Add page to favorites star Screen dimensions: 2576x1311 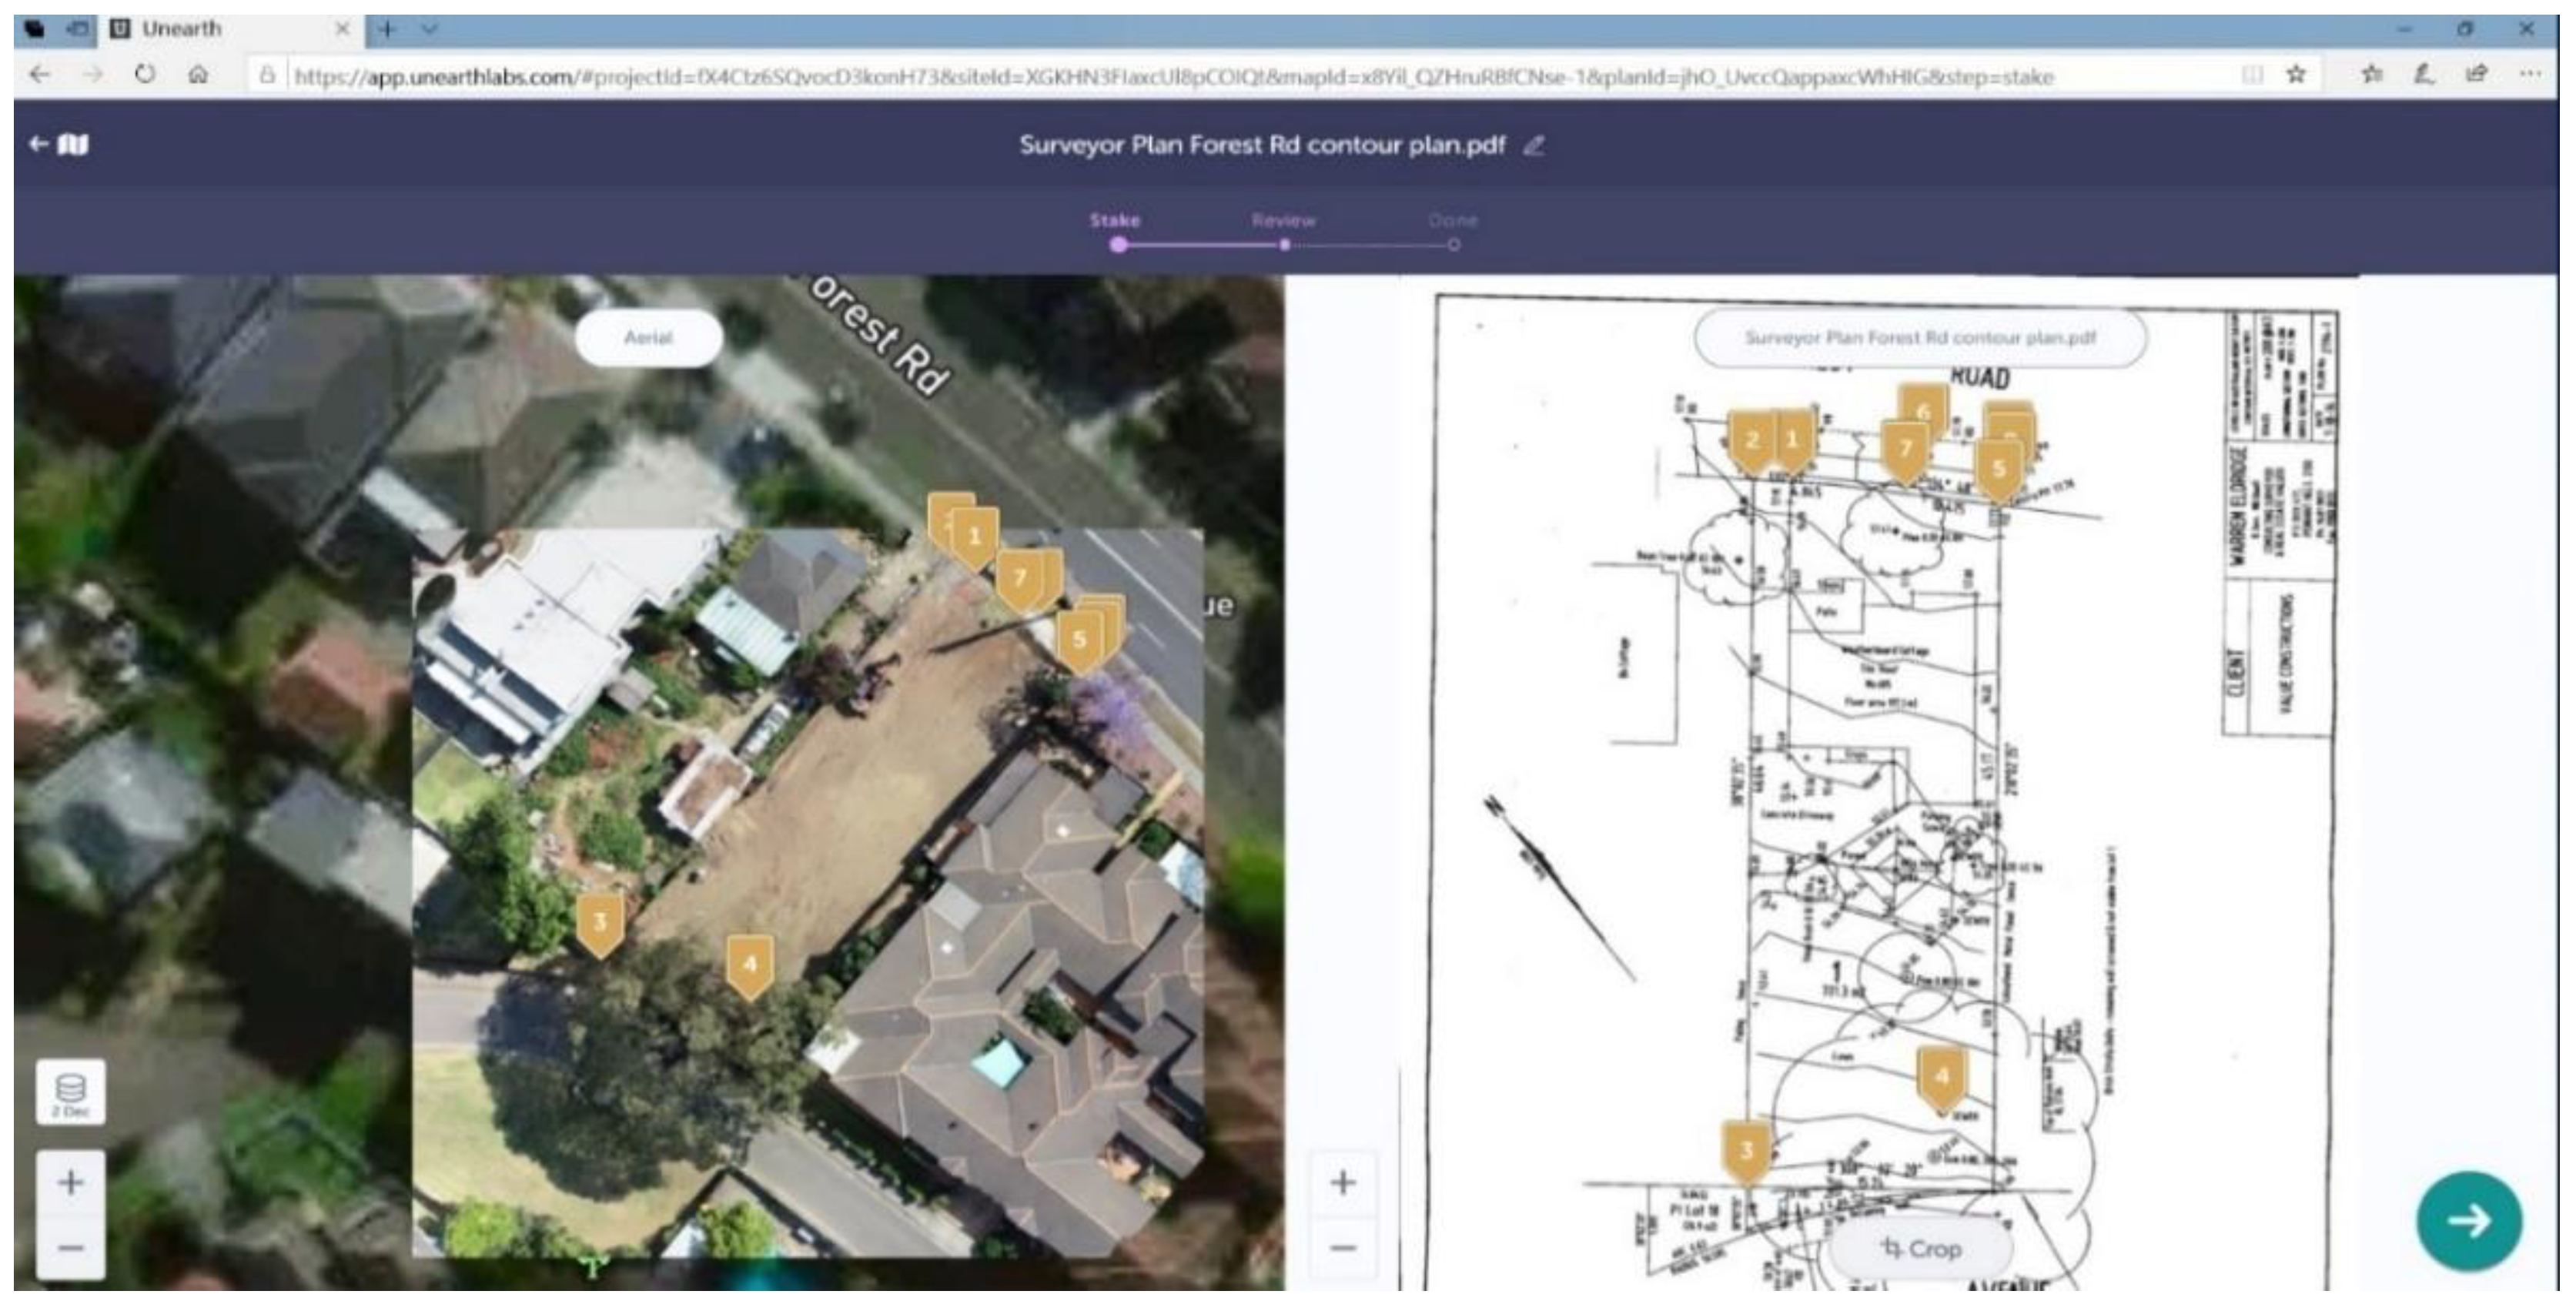(x=2296, y=74)
